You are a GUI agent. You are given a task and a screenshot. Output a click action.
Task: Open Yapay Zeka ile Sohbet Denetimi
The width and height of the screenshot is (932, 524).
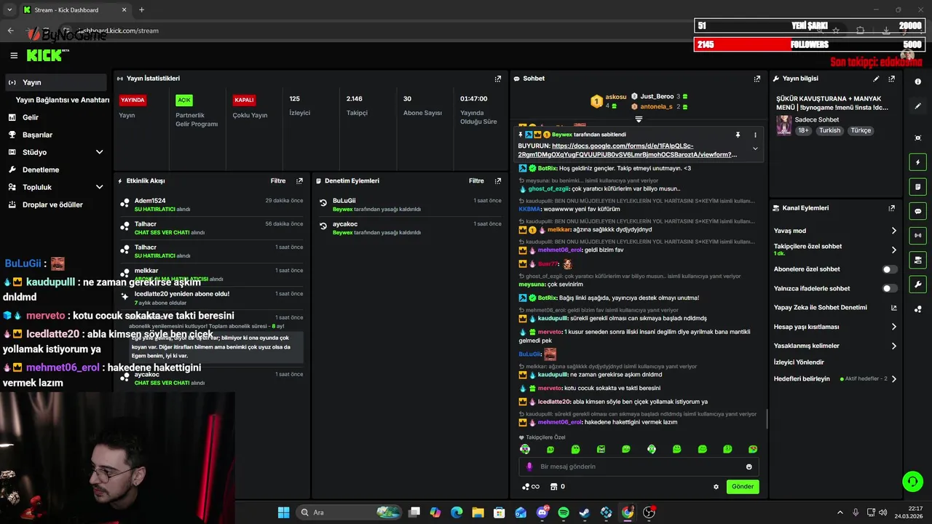834,308
